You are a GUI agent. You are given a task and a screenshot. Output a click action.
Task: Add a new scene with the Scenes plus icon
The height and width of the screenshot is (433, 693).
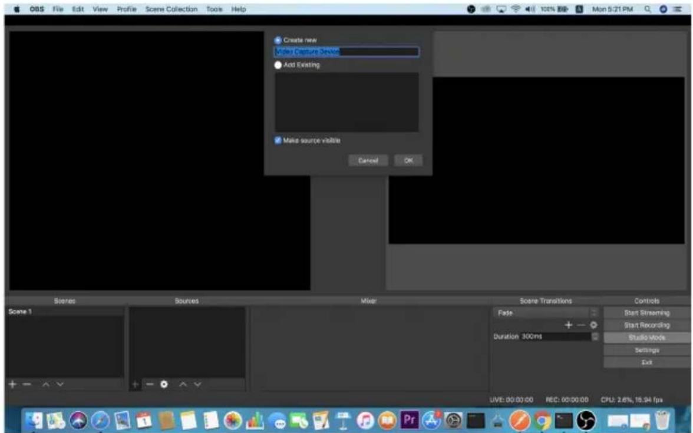(x=12, y=384)
